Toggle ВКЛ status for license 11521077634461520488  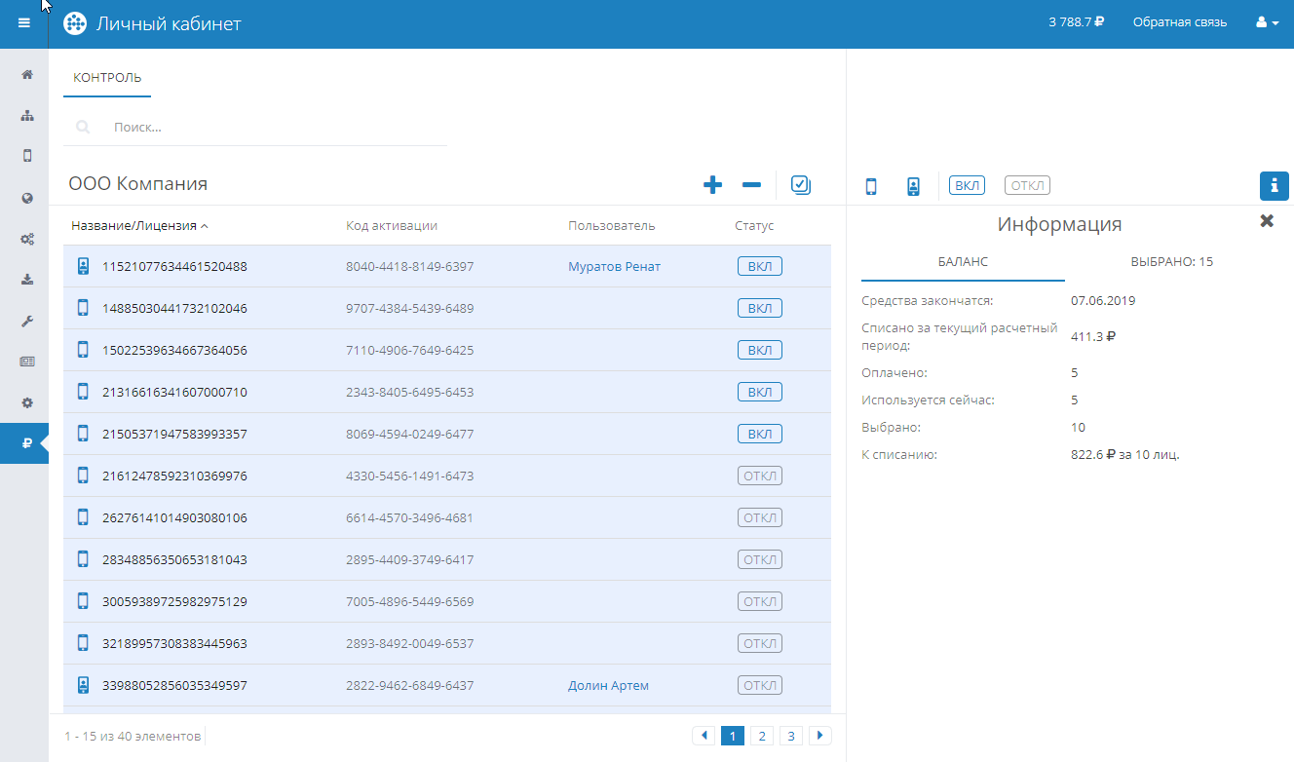point(759,267)
